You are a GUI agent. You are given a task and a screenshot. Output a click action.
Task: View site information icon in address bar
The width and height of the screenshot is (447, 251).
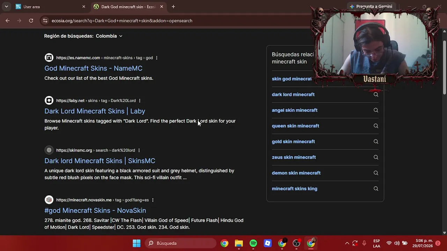[x=45, y=21]
